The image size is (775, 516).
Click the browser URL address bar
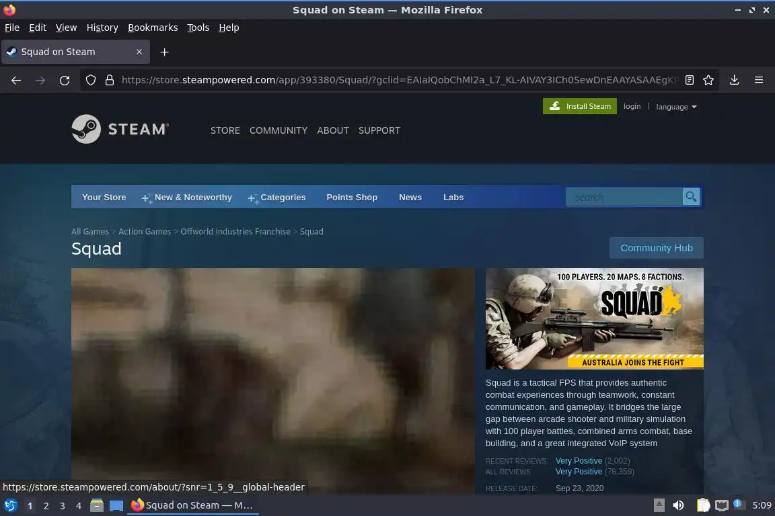point(400,80)
